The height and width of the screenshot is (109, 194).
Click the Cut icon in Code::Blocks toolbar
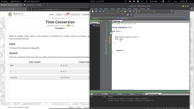pos(118,12)
